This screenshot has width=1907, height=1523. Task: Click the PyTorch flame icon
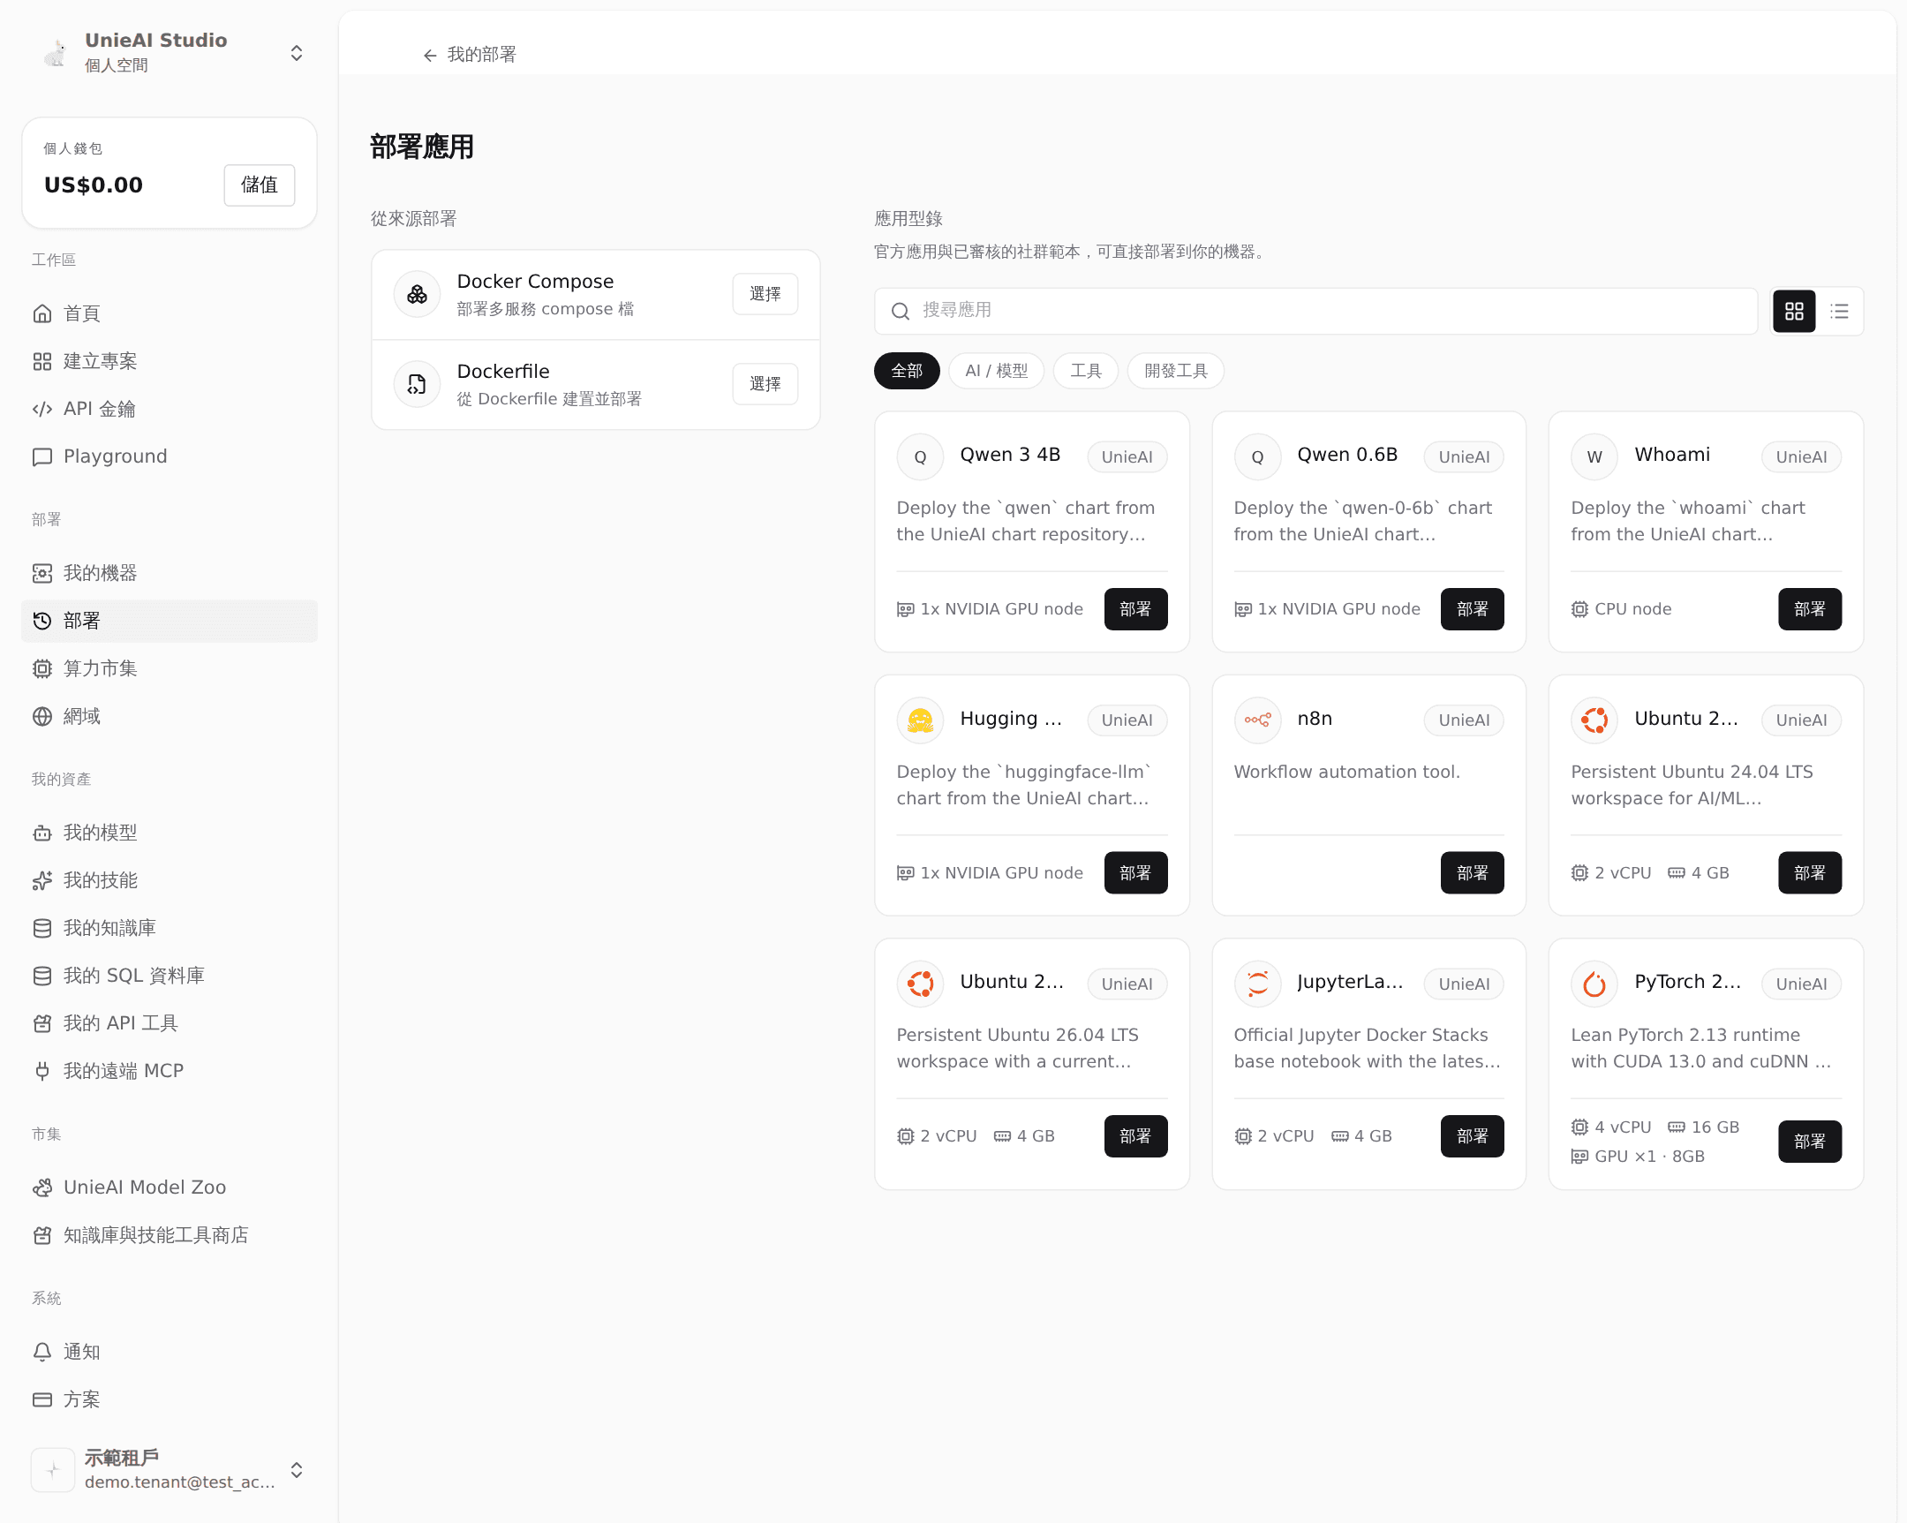point(1594,984)
